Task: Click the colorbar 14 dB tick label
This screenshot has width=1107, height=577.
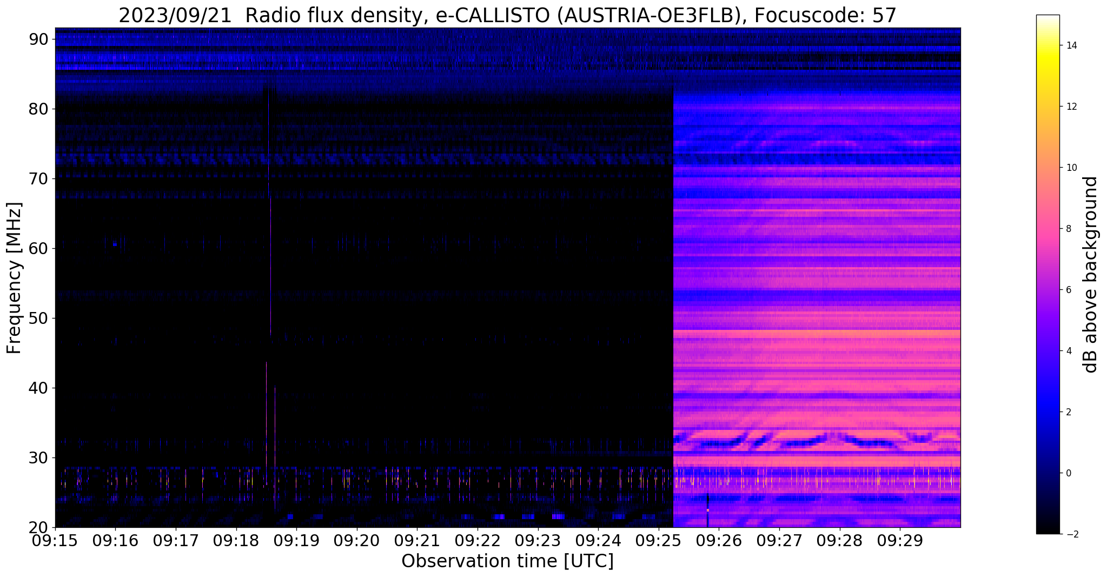Action: point(1071,45)
